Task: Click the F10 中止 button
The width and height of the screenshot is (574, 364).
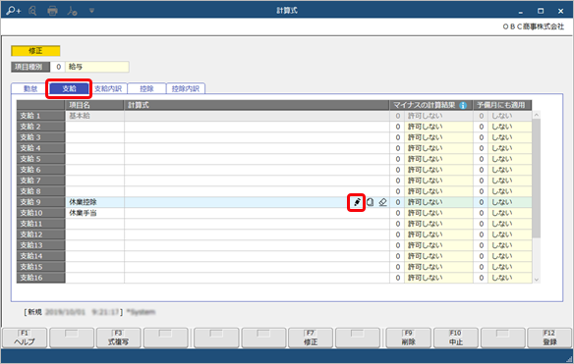Action: 456,338
